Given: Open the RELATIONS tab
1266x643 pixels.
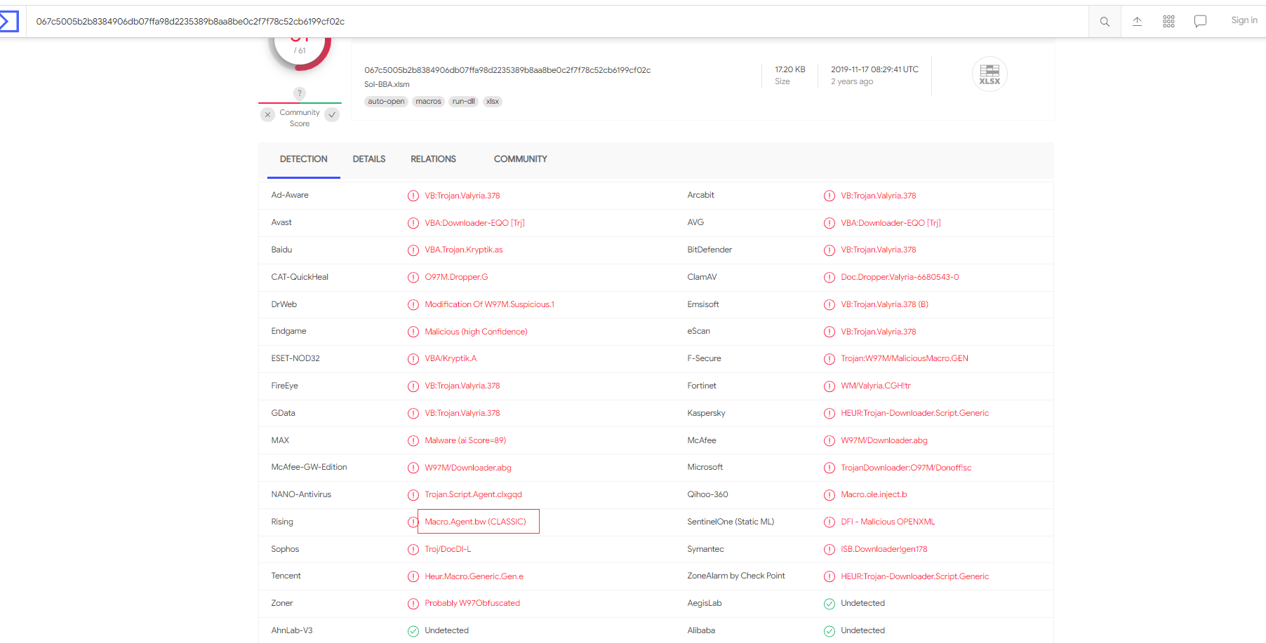Looking at the screenshot, I should point(433,159).
